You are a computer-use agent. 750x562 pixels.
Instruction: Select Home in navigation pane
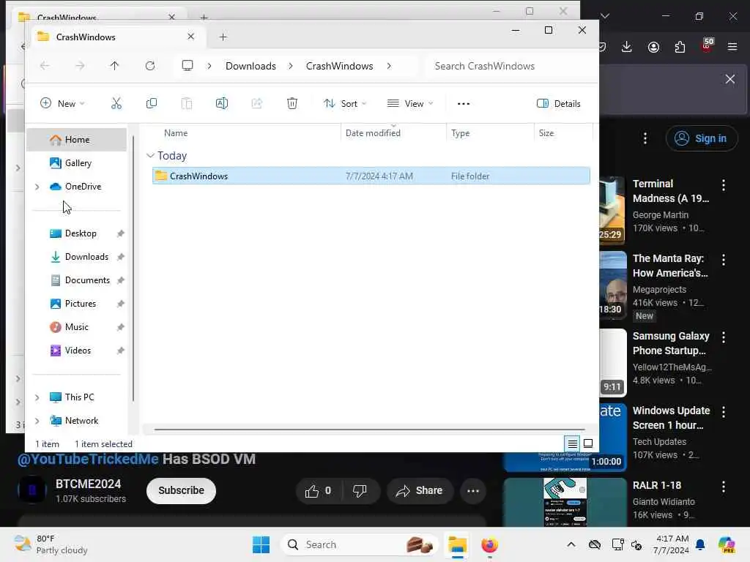pos(76,140)
